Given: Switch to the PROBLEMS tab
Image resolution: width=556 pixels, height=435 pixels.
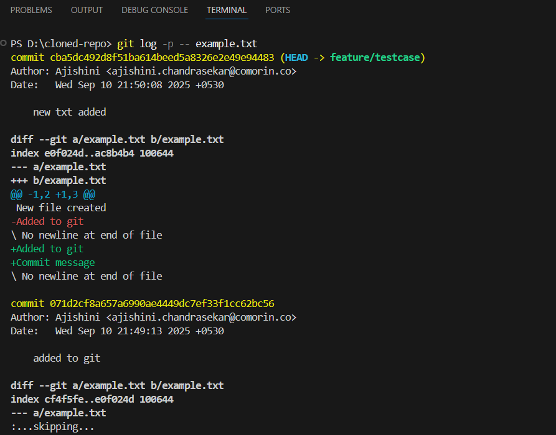Looking at the screenshot, I should 31,11.
